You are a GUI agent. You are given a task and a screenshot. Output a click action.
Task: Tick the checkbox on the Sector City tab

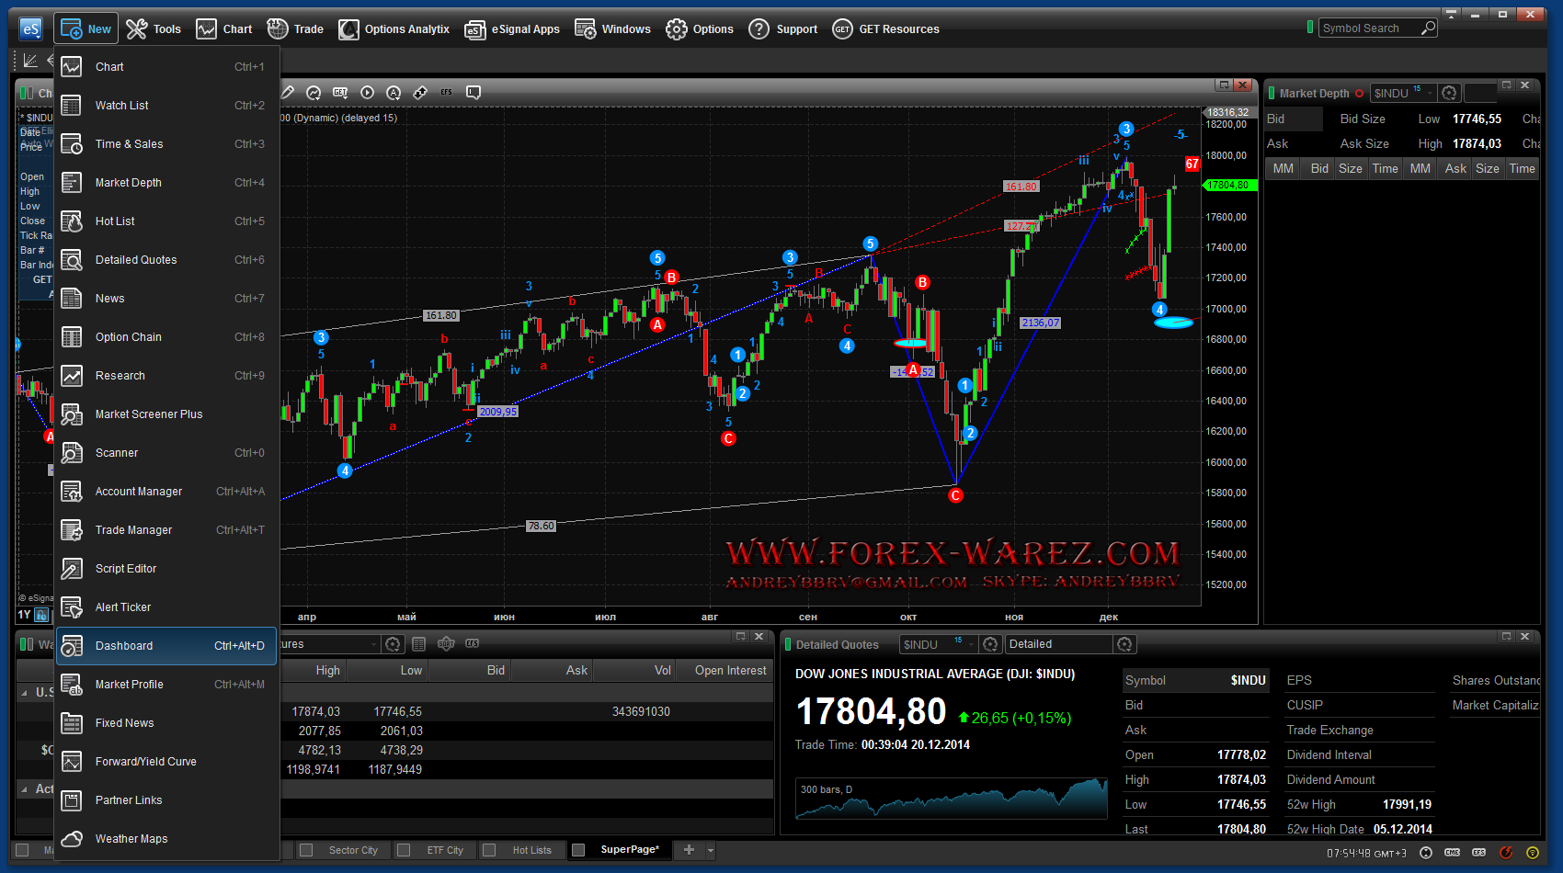(307, 850)
